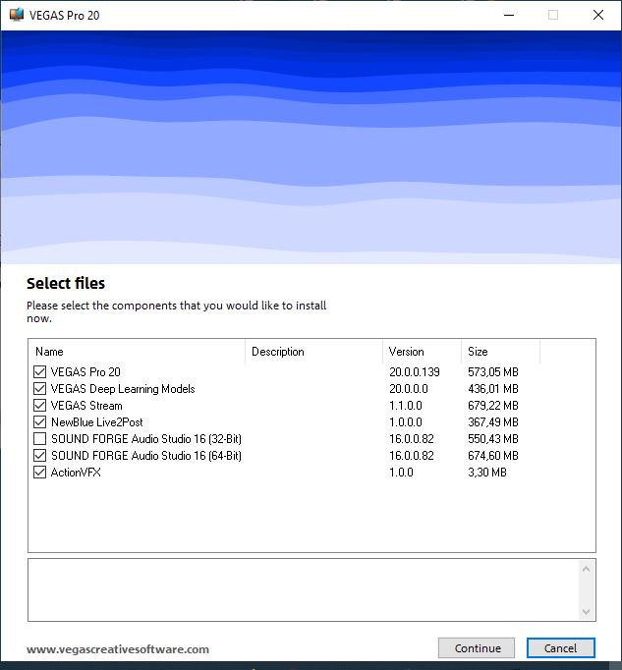Click version value 1.1.0.0
The image size is (622, 670).
[405, 405]
